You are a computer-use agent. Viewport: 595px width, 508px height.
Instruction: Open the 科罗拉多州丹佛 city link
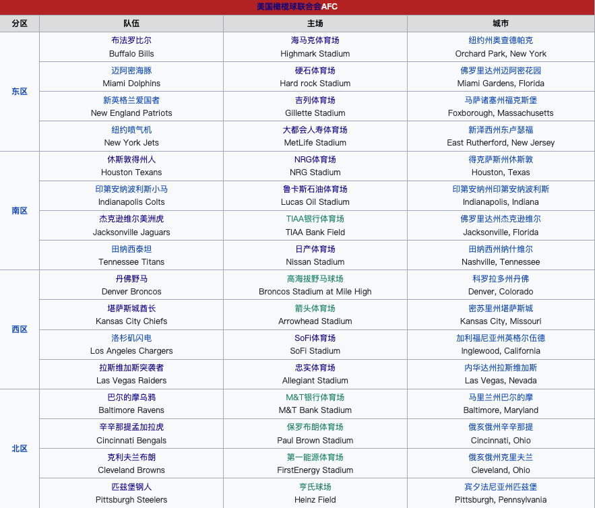click(501, 278)
